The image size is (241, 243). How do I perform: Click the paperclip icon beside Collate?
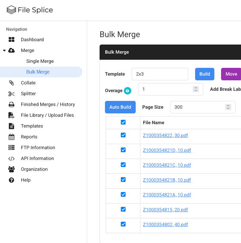pos(11,83)
